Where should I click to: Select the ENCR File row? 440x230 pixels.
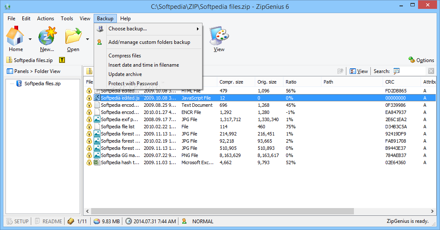pyautogui.click(x=260, y=112)
